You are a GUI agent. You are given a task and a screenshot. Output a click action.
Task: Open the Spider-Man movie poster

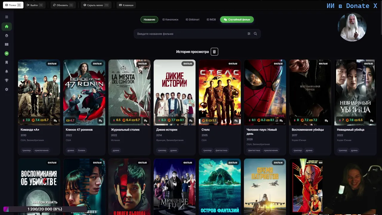pyautogui.click(x=265, y=93)
